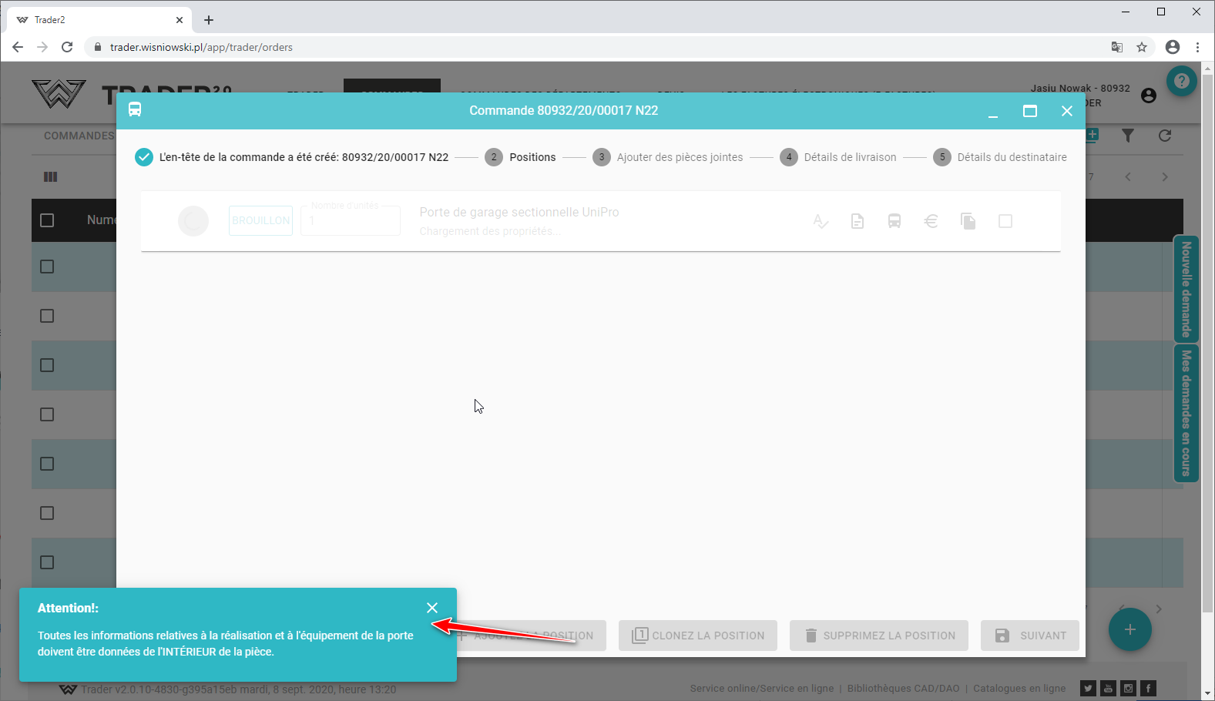Screen dimensions: 1215x701
Task: Click the filter funnel icon
Action: click(1128, 136)
